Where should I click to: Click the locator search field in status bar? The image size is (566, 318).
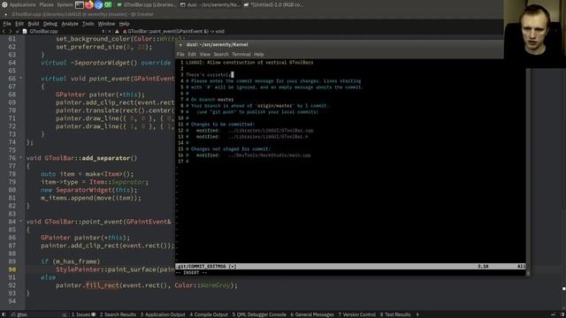click(38, 314)
